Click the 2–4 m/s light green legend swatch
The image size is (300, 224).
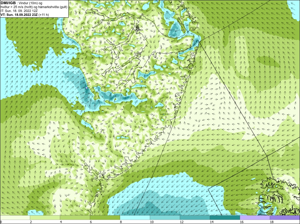(x=45, y=217)
